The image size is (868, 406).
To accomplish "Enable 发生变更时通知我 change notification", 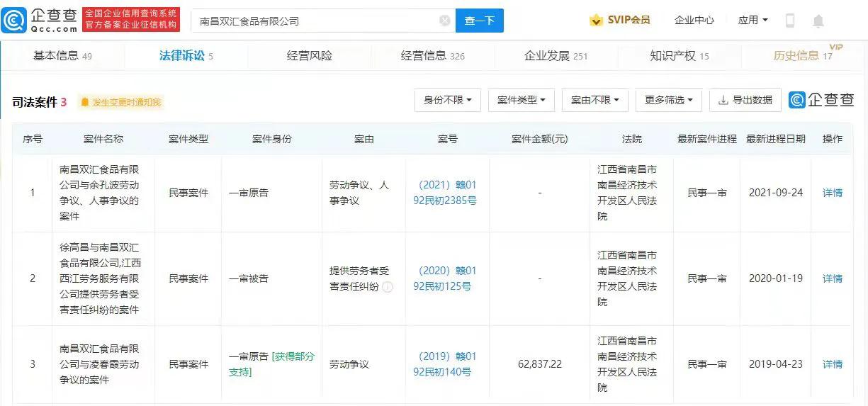I will [127, 102].
